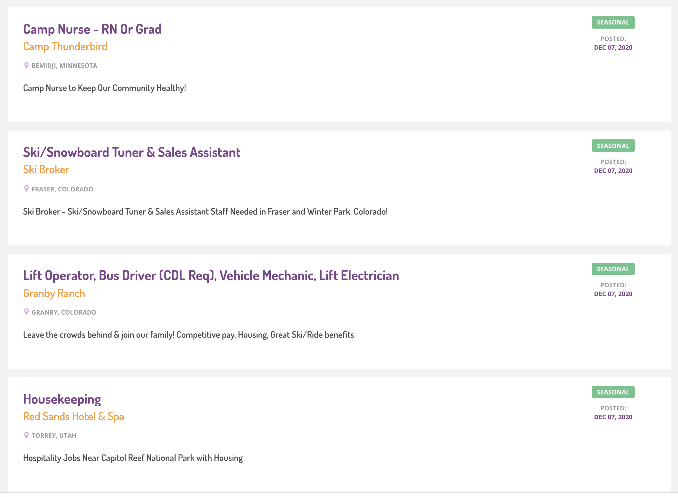Open the Ski/Snowboard Tuner & Sales Assistant job

132,152
